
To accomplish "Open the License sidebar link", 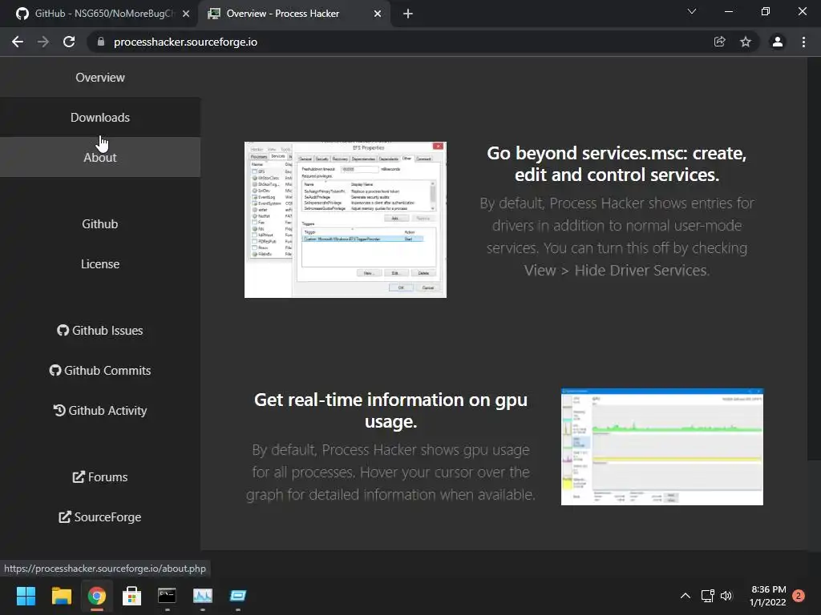I will pos(100,264).
